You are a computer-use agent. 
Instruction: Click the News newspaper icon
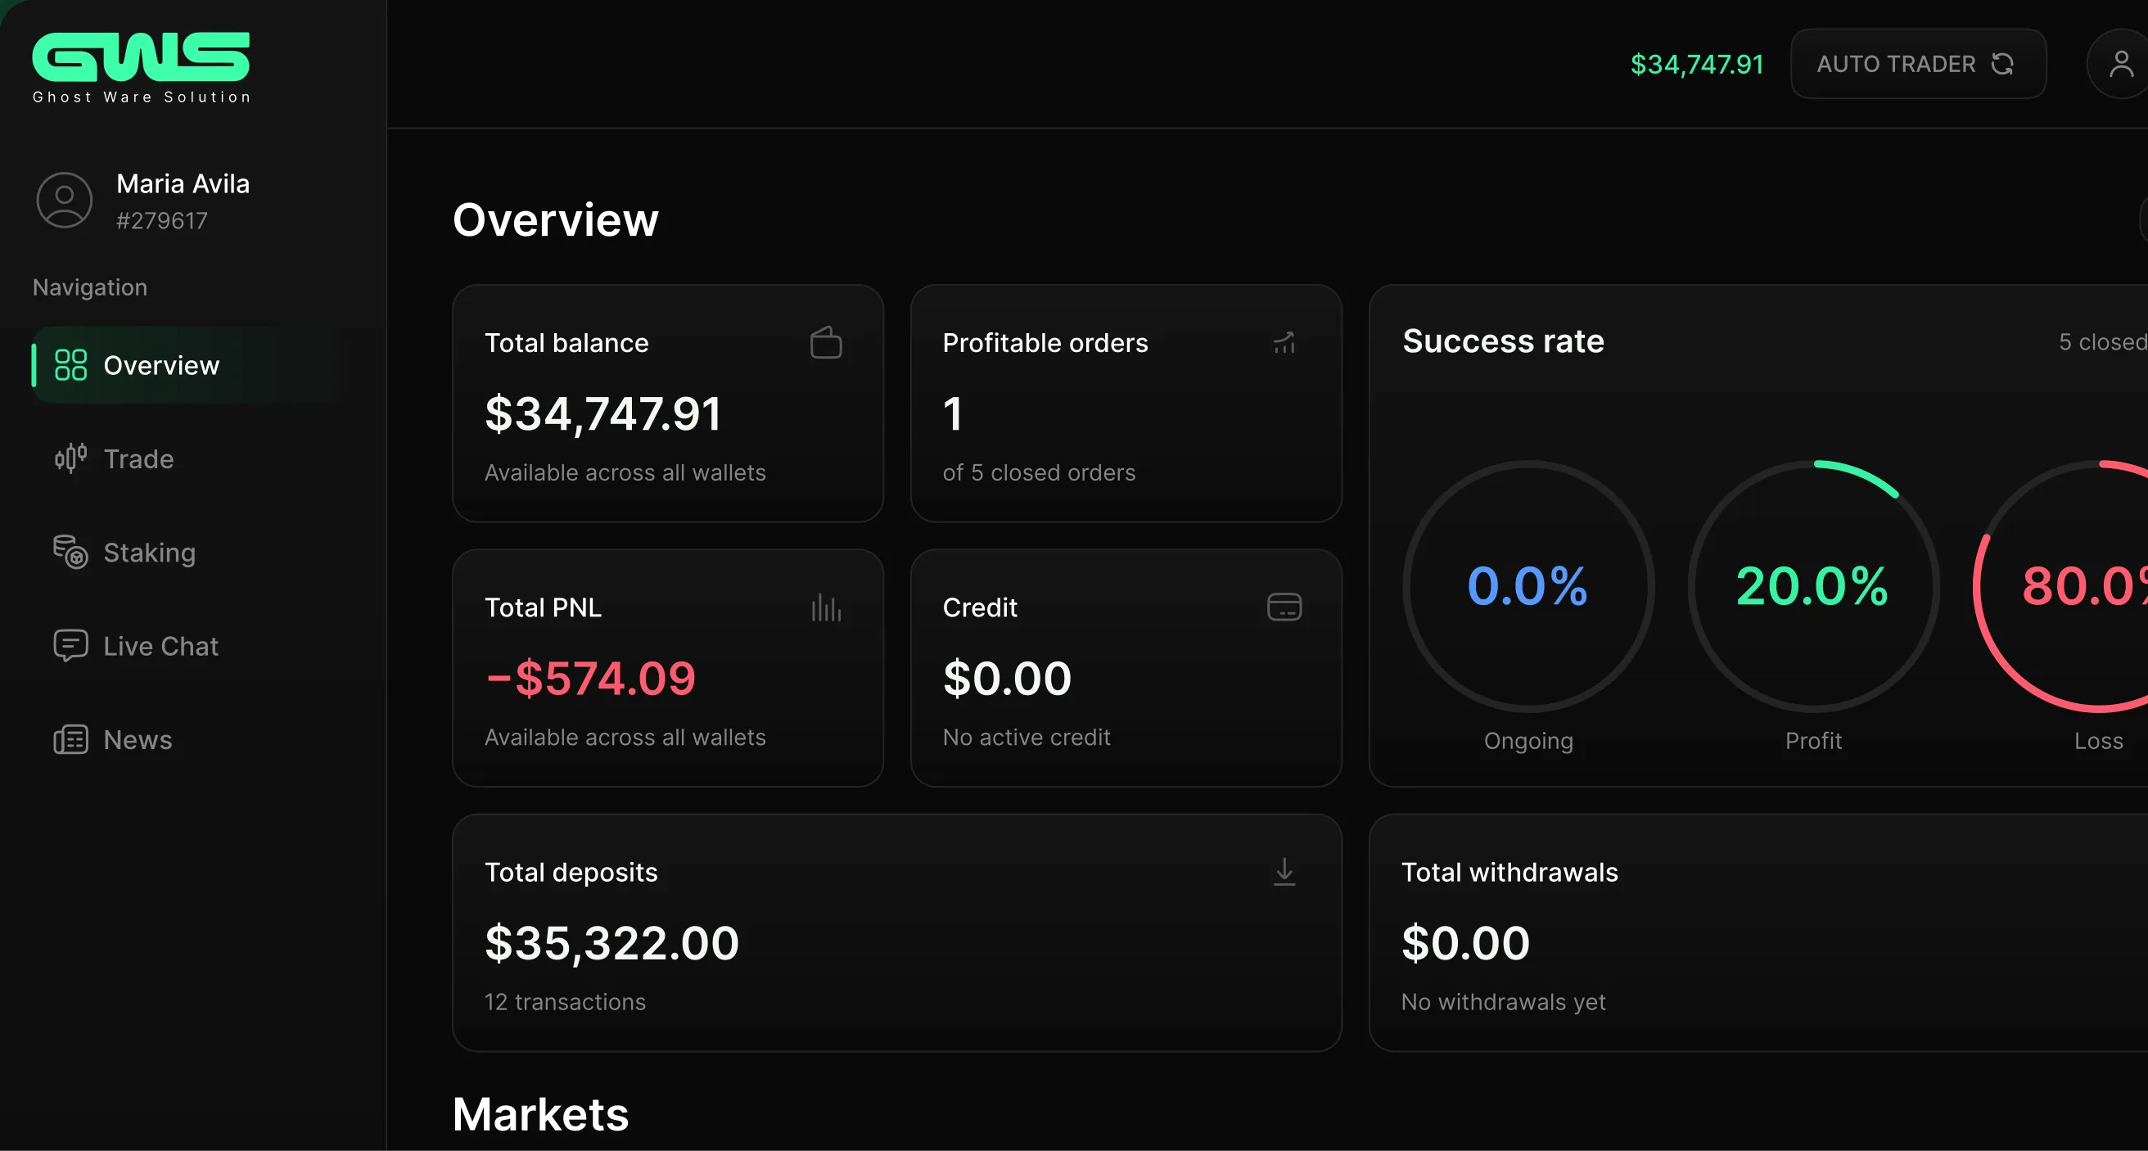71,740
